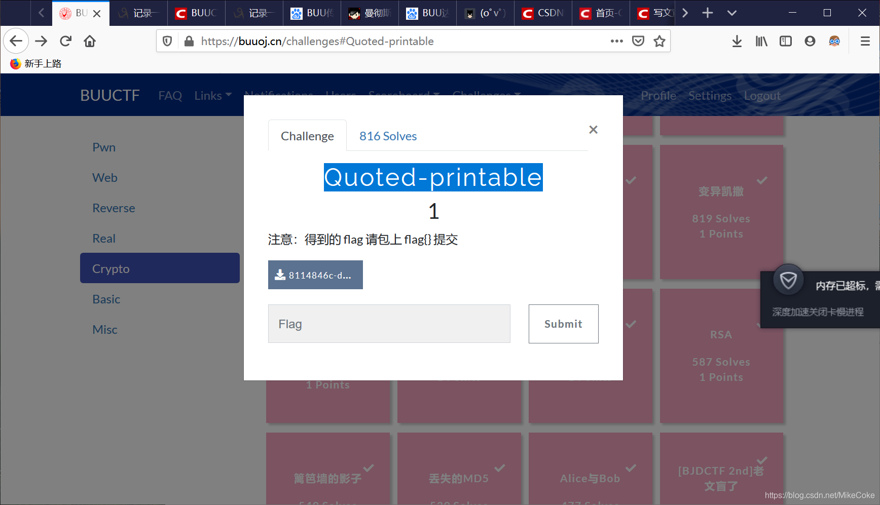This screenshot has width=880, height=505.
Task: Open the Library bookshelf icon
Action: pos(761,41)
